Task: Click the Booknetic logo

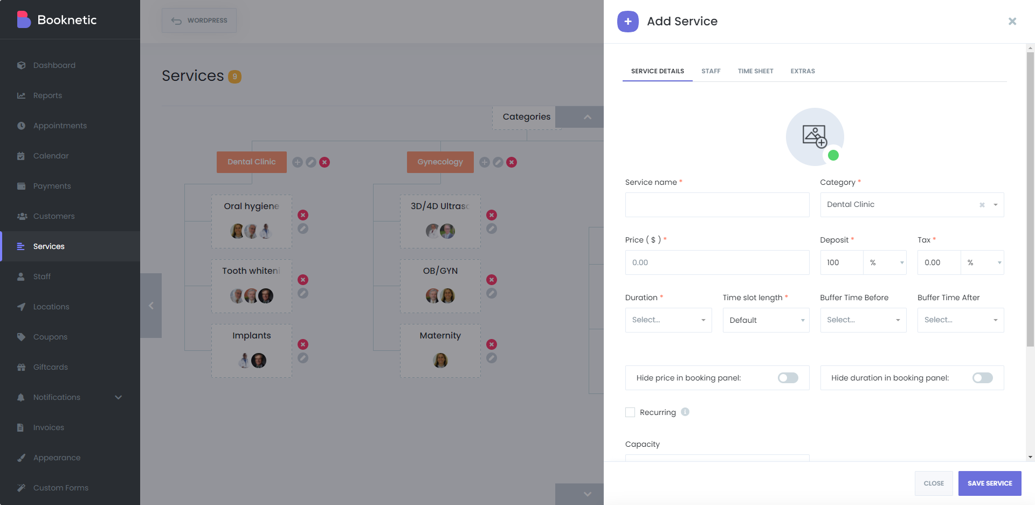Action: click(x=57, y=20)
